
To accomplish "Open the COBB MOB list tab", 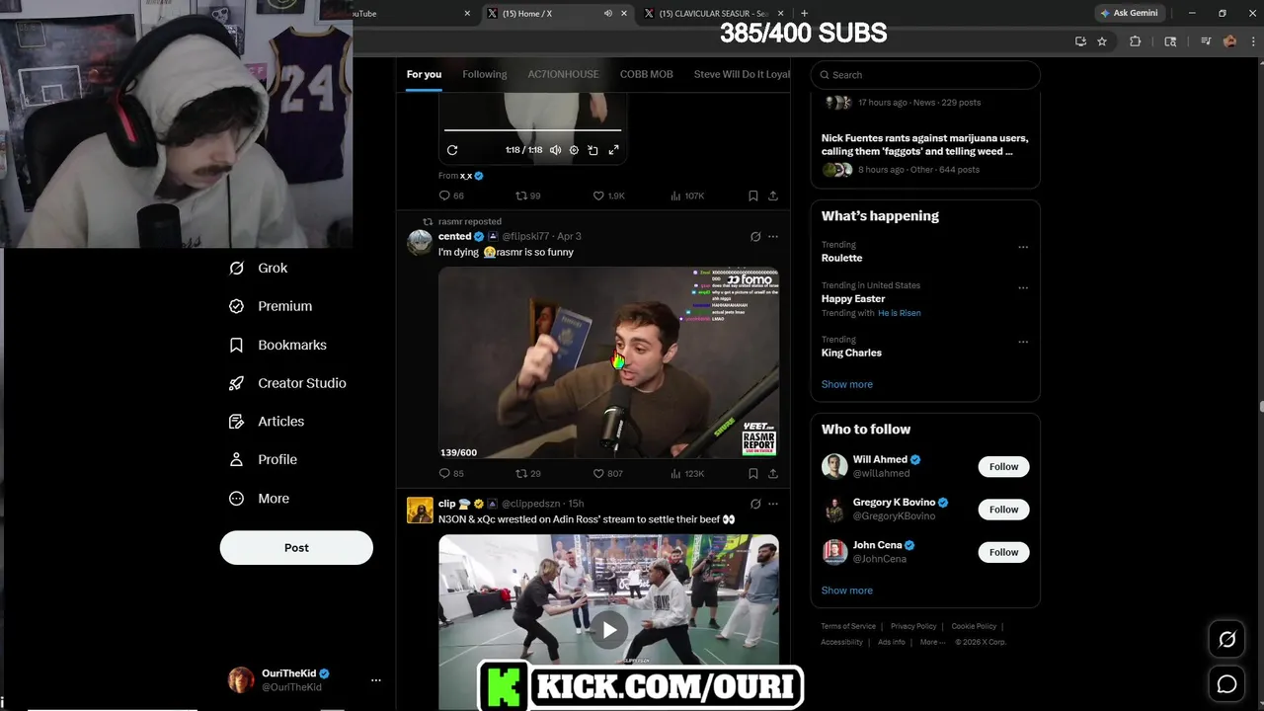I will (646, 74).
